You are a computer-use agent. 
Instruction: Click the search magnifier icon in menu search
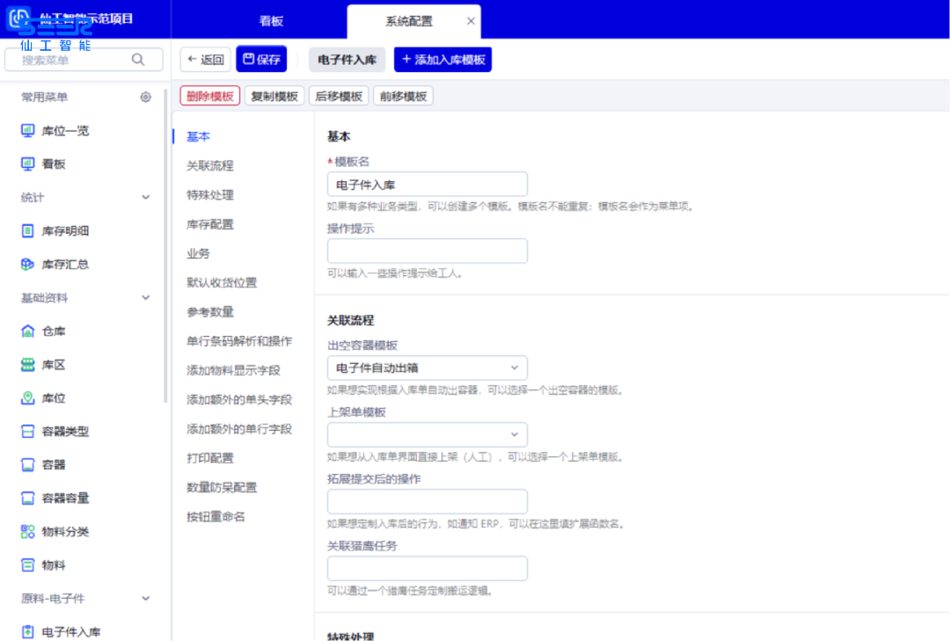click(138, 60)
